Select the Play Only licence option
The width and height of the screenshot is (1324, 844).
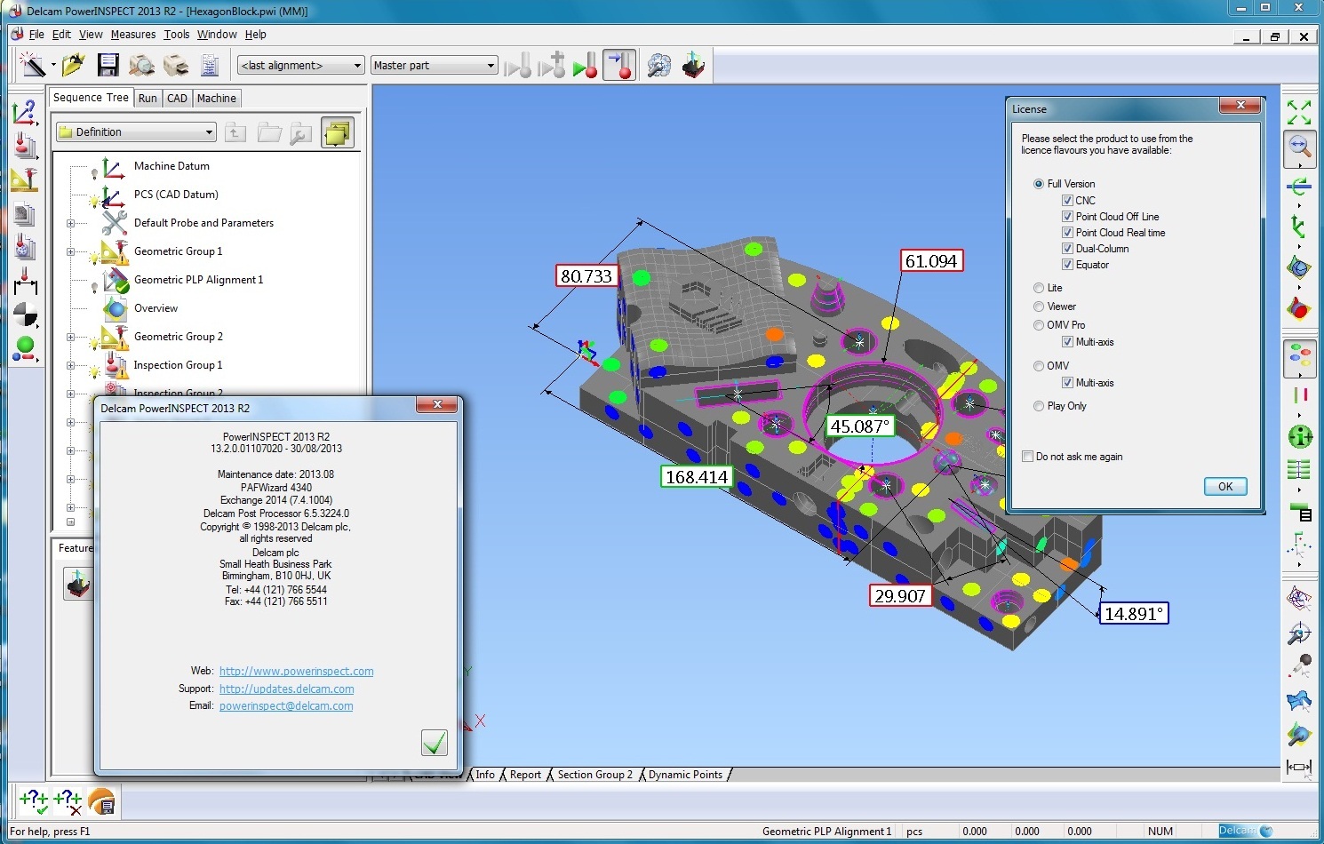[x=1038, y=406]
